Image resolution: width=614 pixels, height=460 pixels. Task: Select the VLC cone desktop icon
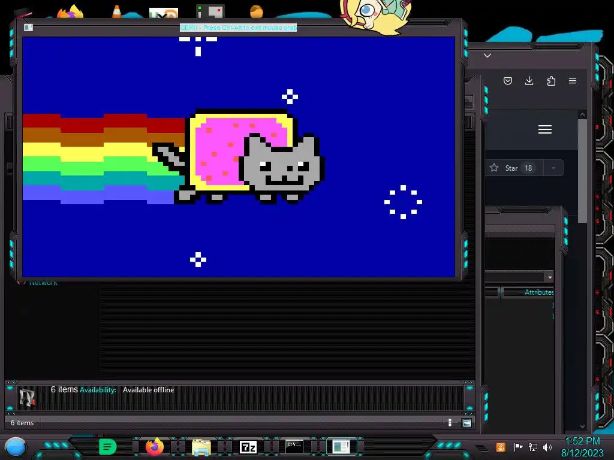click(117, 12)
